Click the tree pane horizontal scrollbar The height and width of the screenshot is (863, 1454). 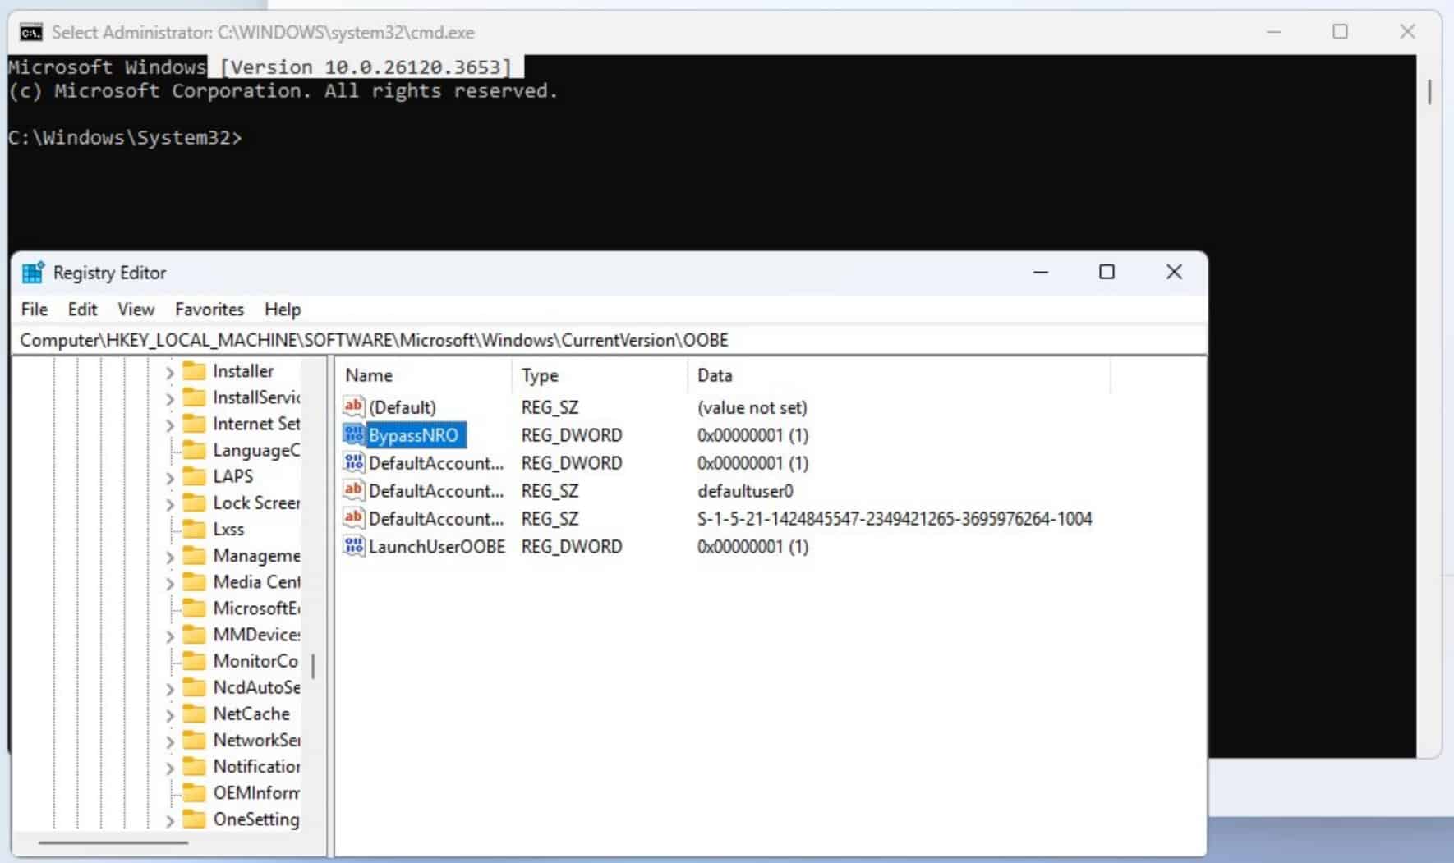[113, 842]
